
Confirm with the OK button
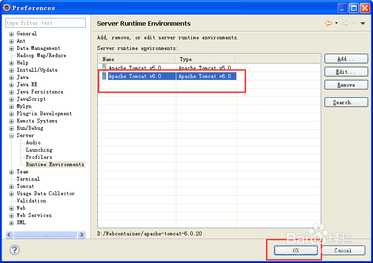pos(295,250)
